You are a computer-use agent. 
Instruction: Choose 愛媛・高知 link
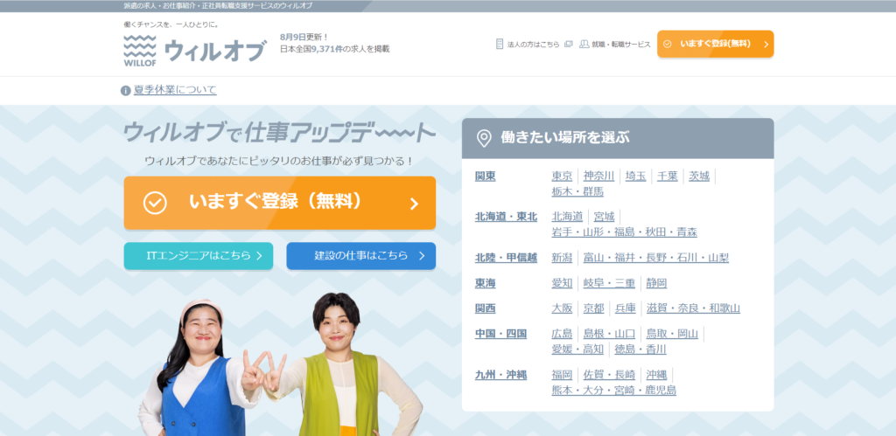pos(577,349)
